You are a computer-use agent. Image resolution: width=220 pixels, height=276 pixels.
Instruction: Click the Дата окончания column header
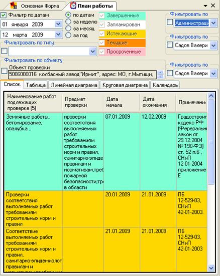[158, 102]
